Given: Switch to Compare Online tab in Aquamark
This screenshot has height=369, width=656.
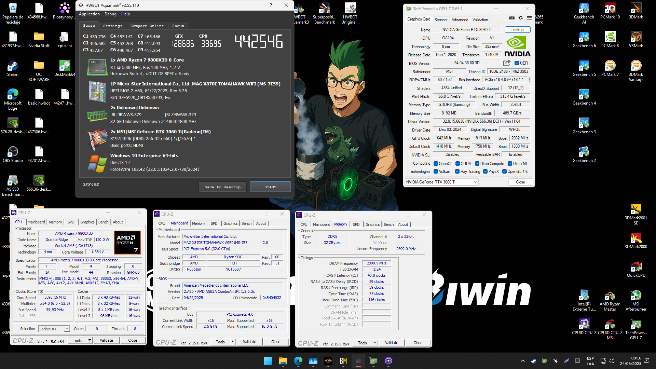Looking at the screenshot, I should 147,26.
